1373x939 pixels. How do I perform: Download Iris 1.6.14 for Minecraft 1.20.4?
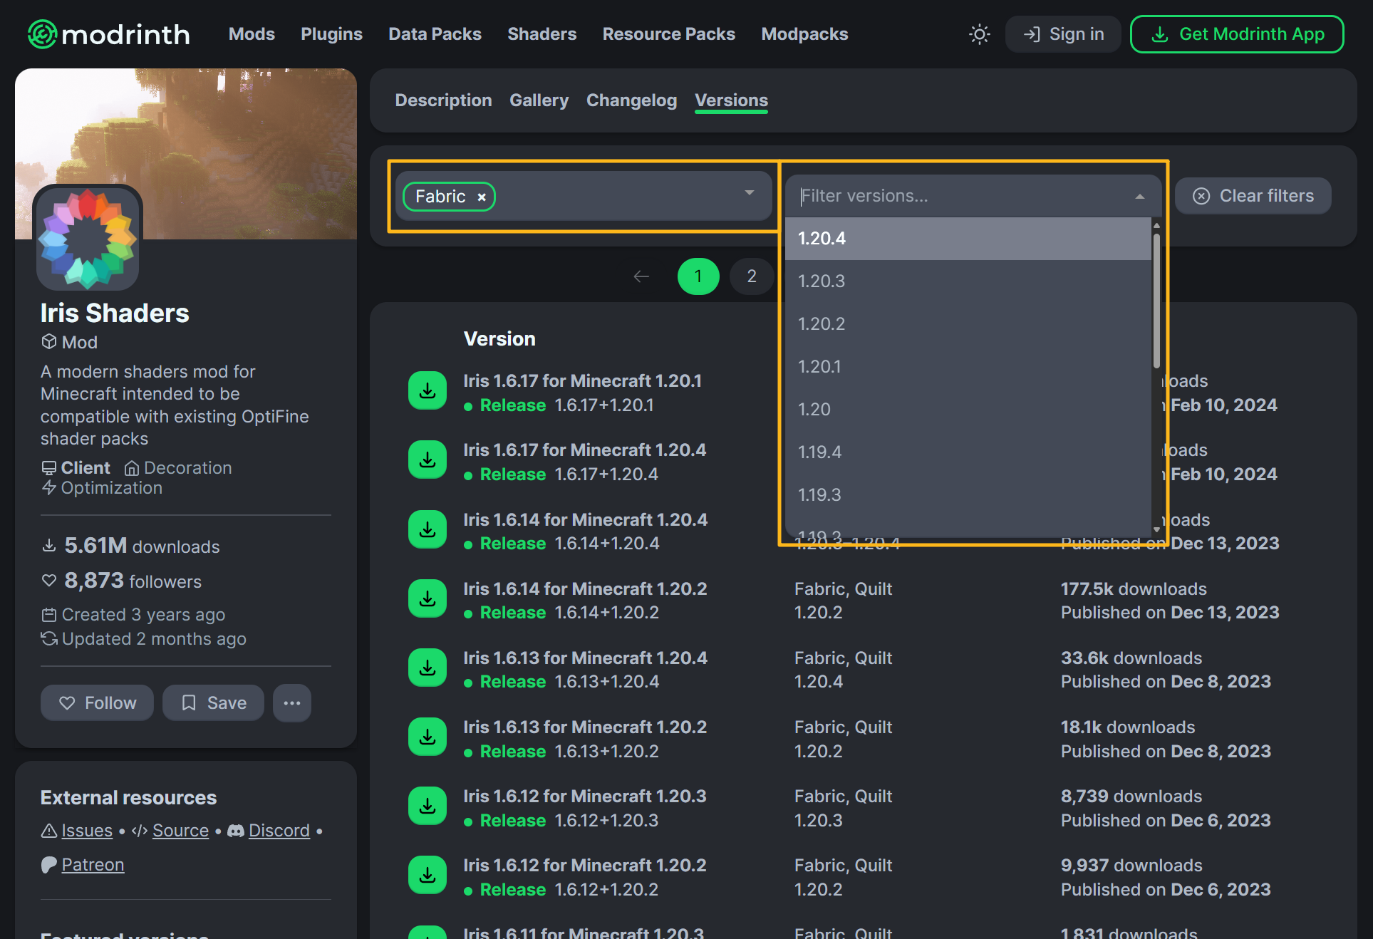[x=428, y=529]
